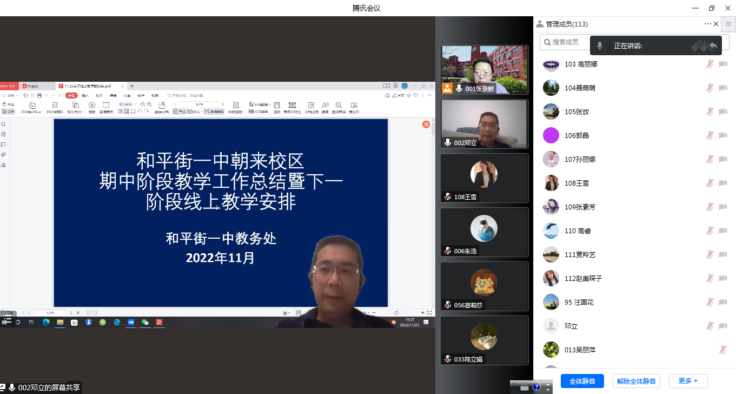This screenshot has width=736, height=394.
Task: Click the muted mic icon on 033陈立娟's tile
Action: pyautogui.click(x=448, y=359)
